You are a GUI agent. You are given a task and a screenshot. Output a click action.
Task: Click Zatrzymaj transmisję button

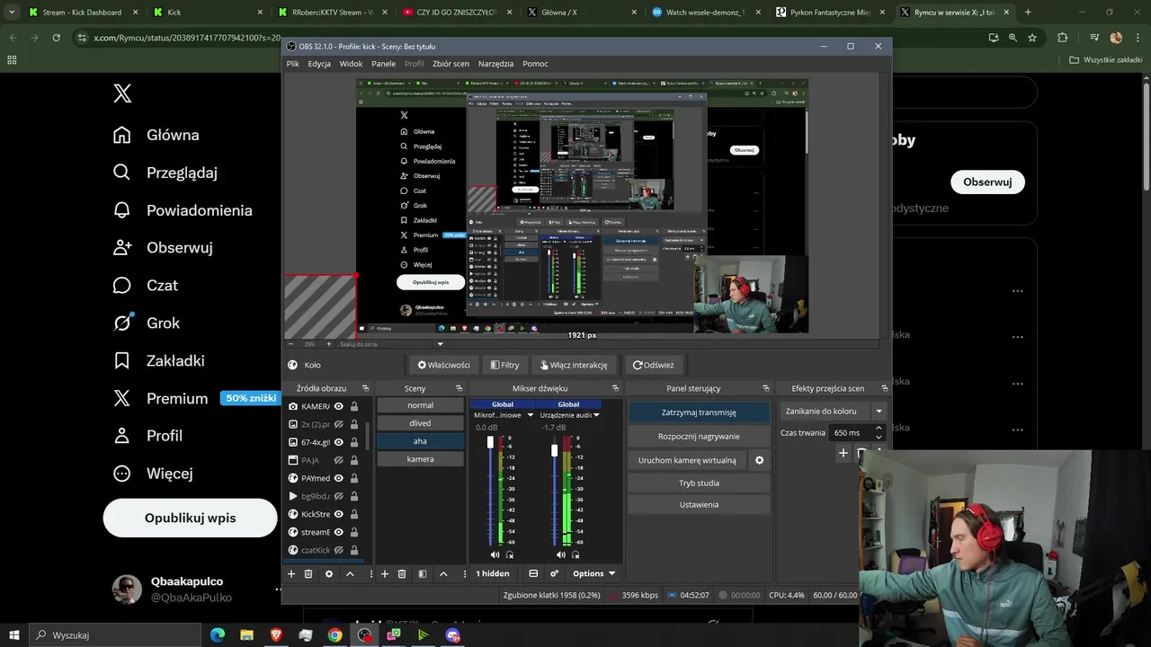(699, 412)
